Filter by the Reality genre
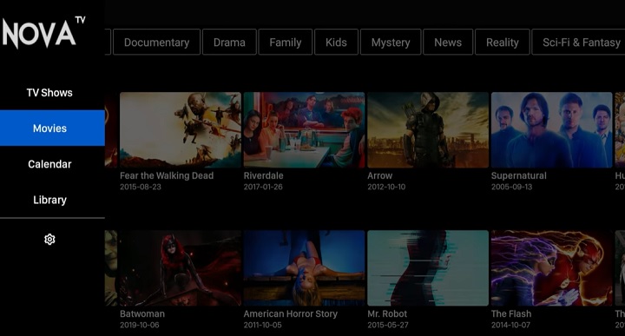 tap(503, 42)
